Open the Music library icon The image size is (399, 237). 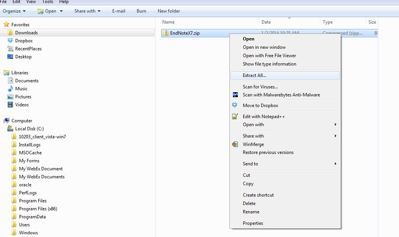tap(10, 89)
